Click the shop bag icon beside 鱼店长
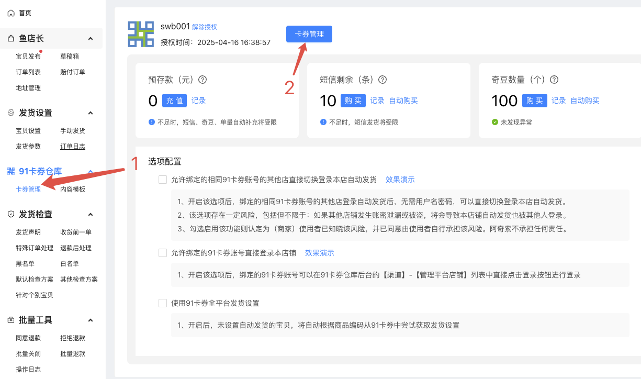Image resolution: width=641 pixels, height=379 pixels. coord(11,39)
